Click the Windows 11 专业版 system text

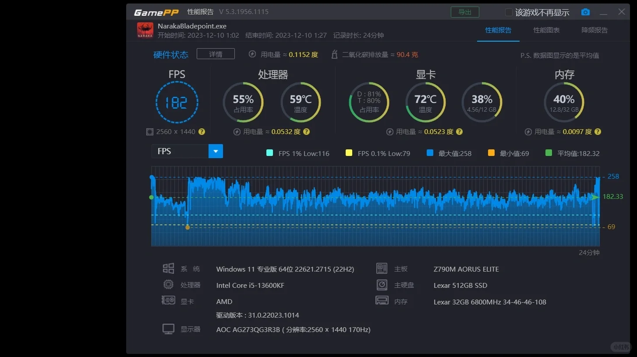pyautogui.click(x=285, y=269)
